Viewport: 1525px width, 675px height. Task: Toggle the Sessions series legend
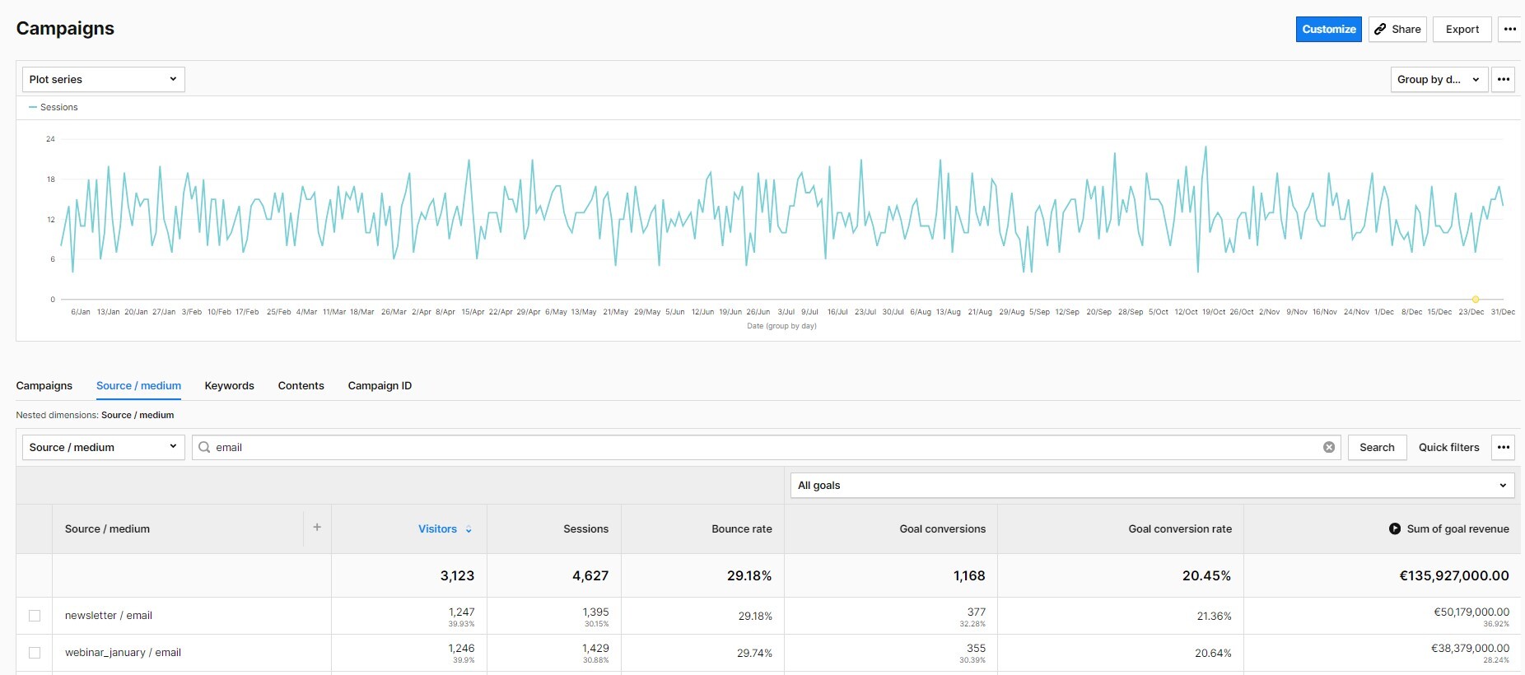pos(54,108)
